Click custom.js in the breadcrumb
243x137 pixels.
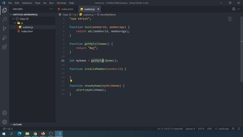88,14
